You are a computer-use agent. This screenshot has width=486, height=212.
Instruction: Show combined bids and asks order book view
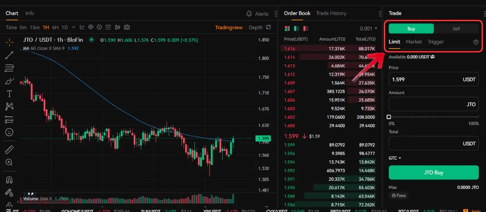[x=287, y=28]
